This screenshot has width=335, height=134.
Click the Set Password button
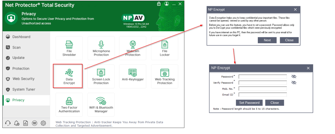(x=249, y=102)
